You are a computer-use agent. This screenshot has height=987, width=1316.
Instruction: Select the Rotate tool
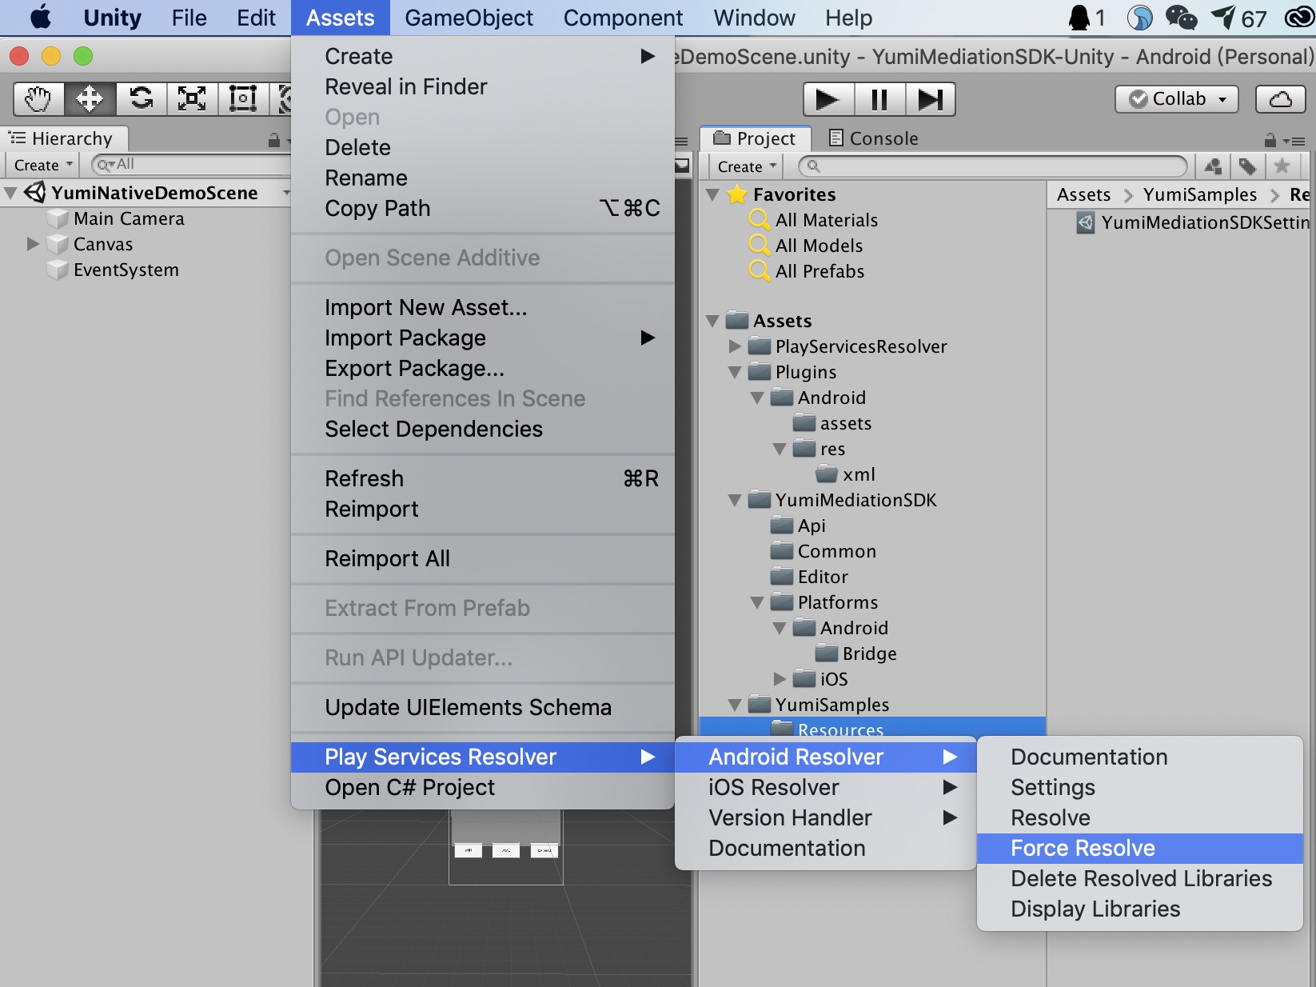[141, 99]
